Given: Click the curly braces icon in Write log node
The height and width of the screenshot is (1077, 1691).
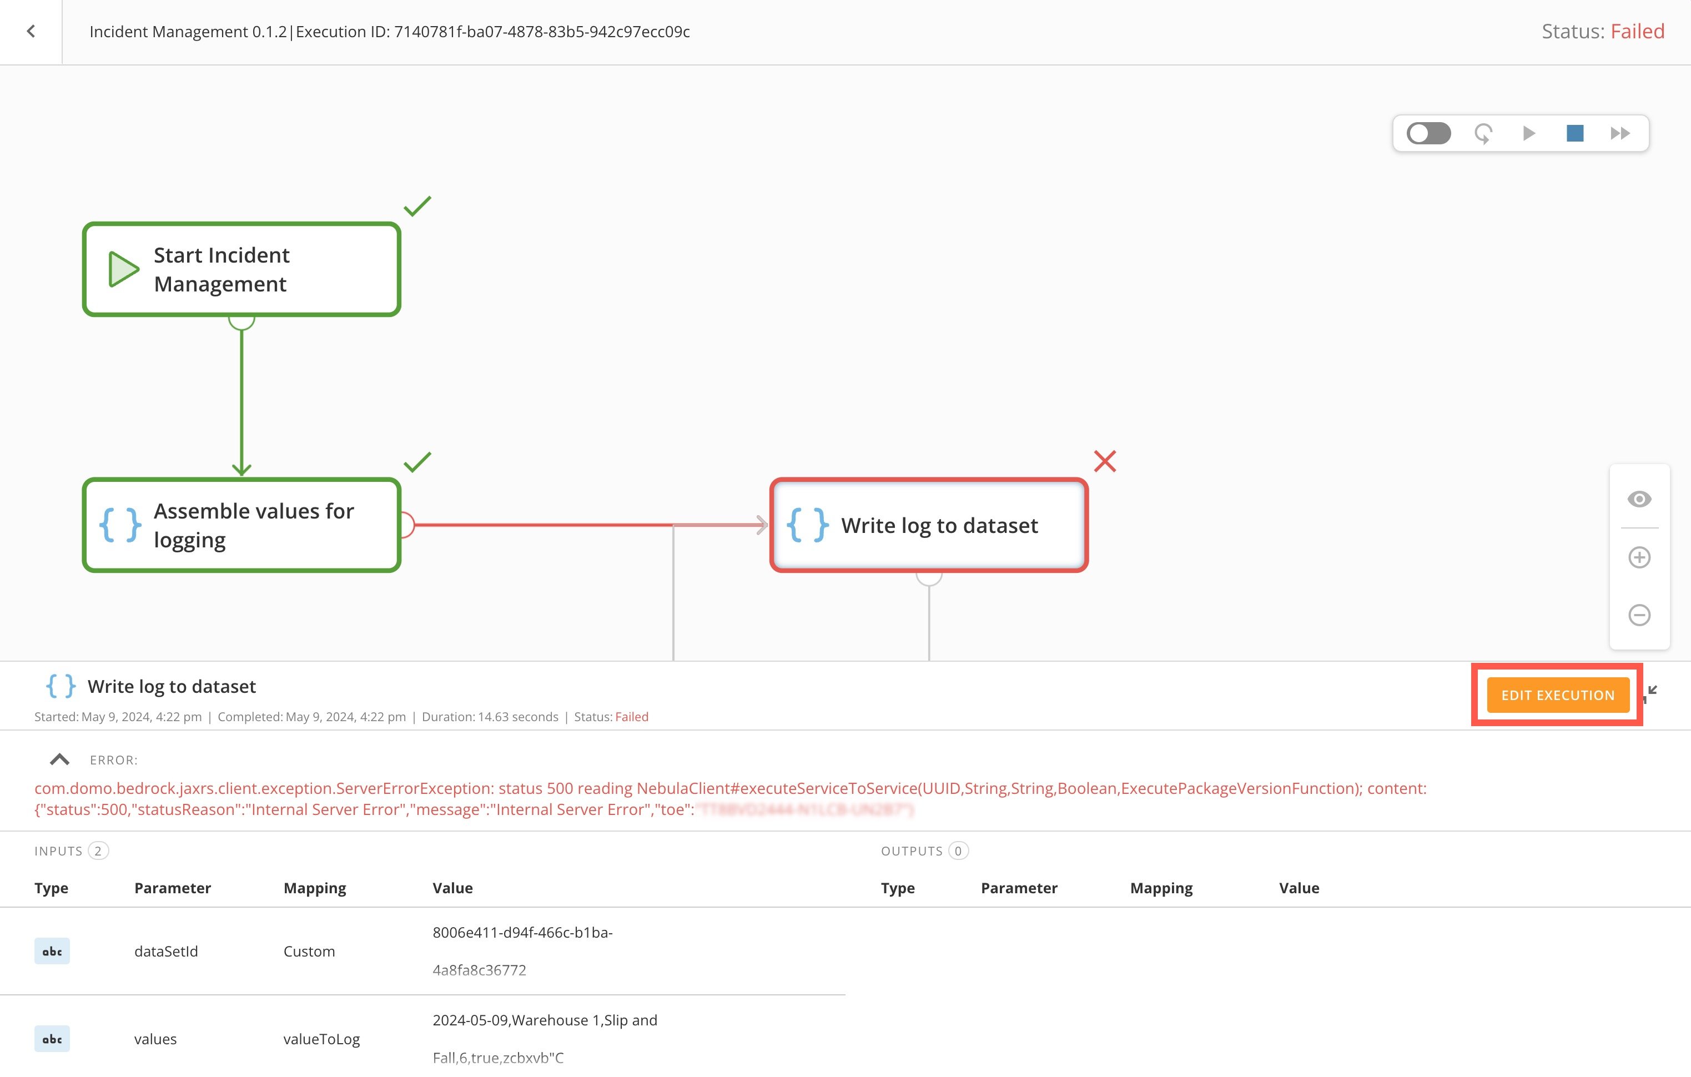Looking at the screenshot, I should tap(808, 525).
